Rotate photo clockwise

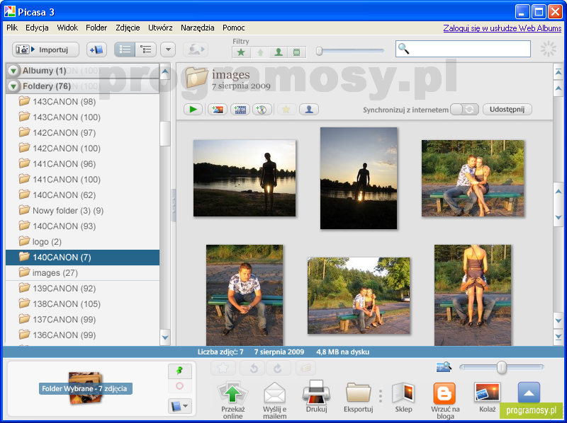click(x=278, y=368)
